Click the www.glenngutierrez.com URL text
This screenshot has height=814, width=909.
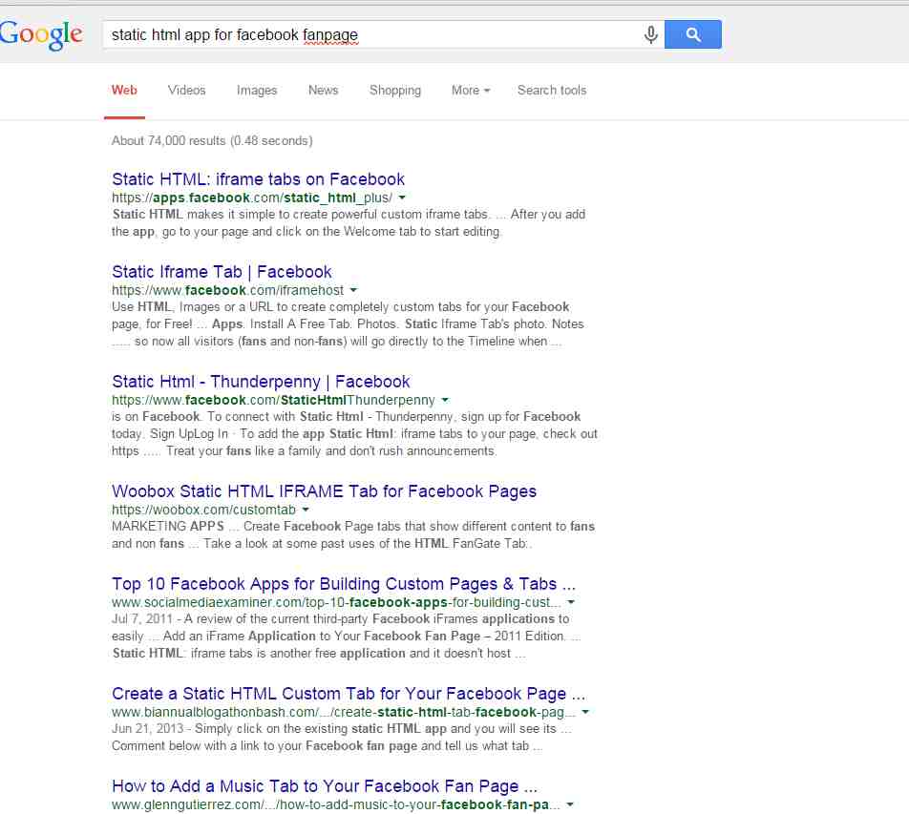(x=336, y=804)
